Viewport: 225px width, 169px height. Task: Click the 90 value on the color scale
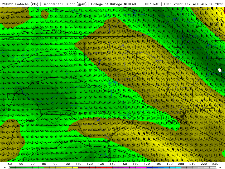[x=55, y=164]
